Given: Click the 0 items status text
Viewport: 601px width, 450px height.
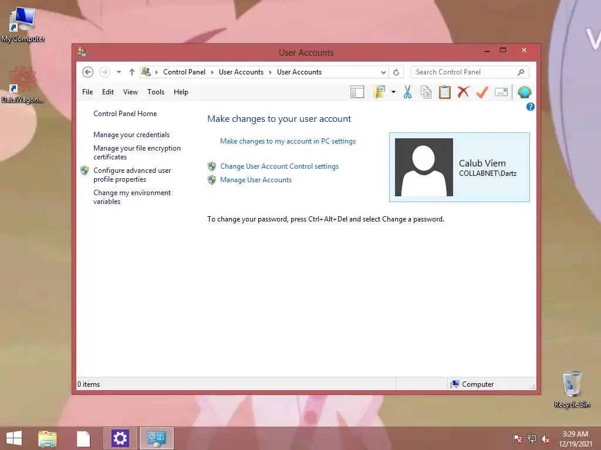Looking at the screenshot, I should pos(89,384).
